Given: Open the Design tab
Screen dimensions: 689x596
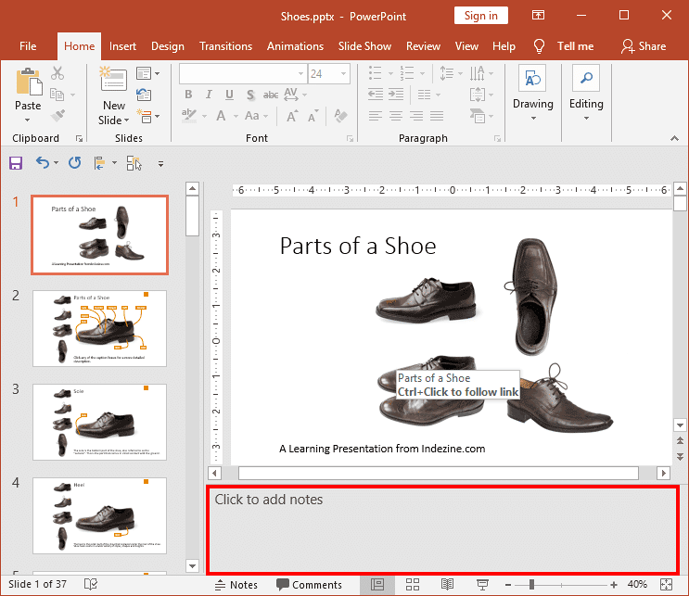Looking at the screenshot, I should (x=168, y=46).
